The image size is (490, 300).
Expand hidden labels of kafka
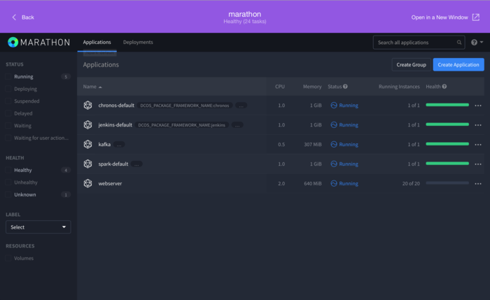[119, 145]
